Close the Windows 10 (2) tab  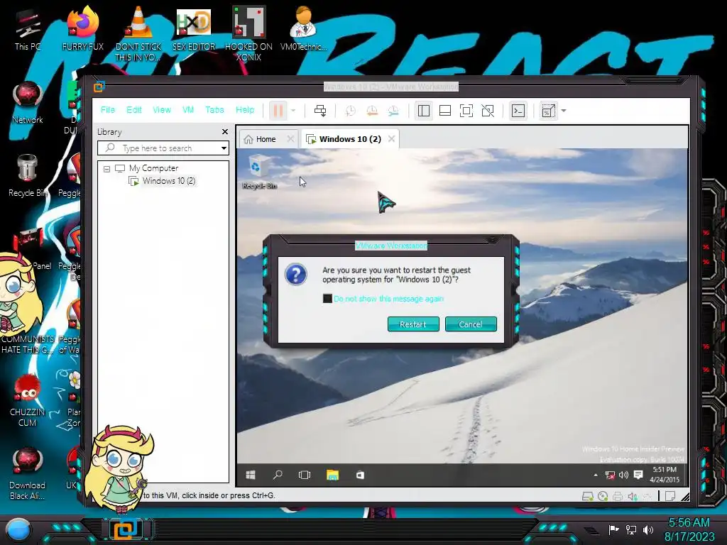(x=391, y=139)
